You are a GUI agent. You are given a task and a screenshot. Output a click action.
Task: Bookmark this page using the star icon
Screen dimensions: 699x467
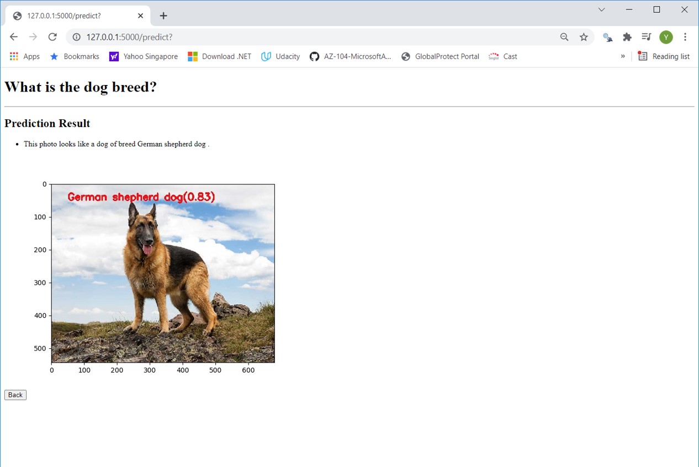coord(584,36)
